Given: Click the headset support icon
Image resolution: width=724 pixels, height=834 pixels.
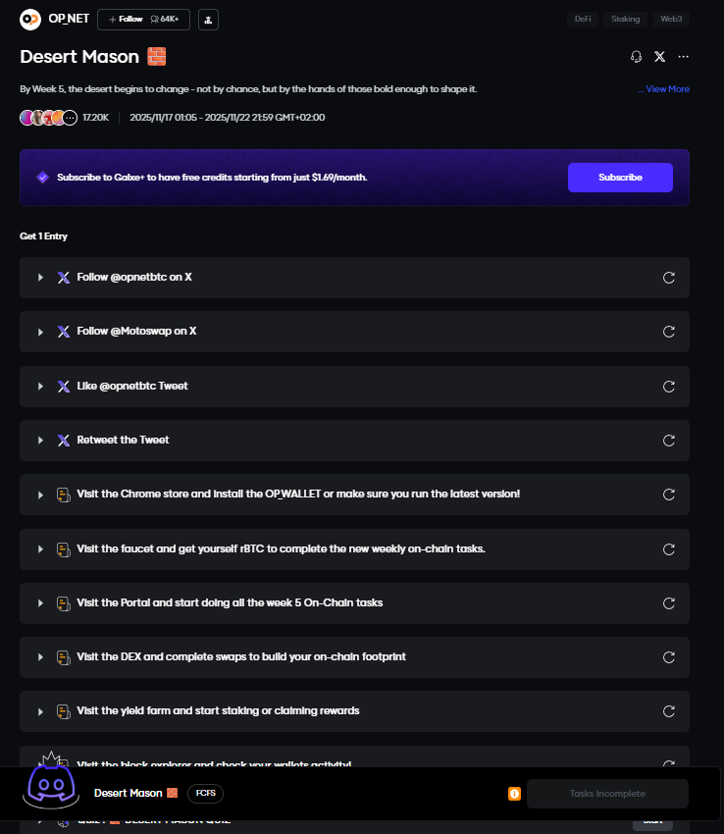Looking at the screenshot, I should coord(636,57).
